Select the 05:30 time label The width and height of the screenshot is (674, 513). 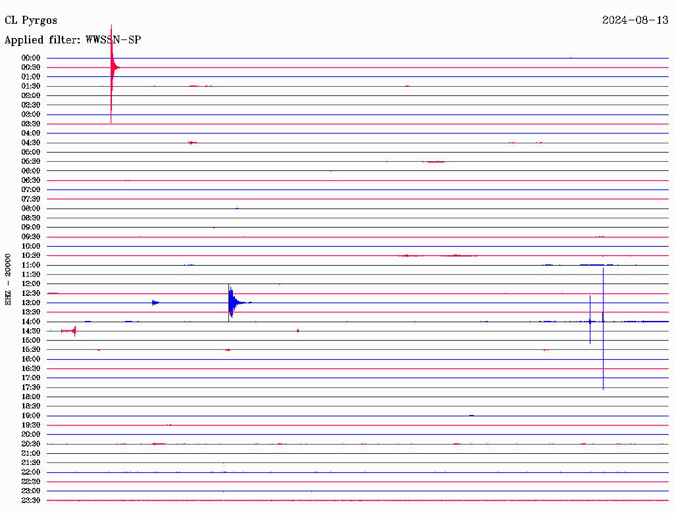point(30,161)
